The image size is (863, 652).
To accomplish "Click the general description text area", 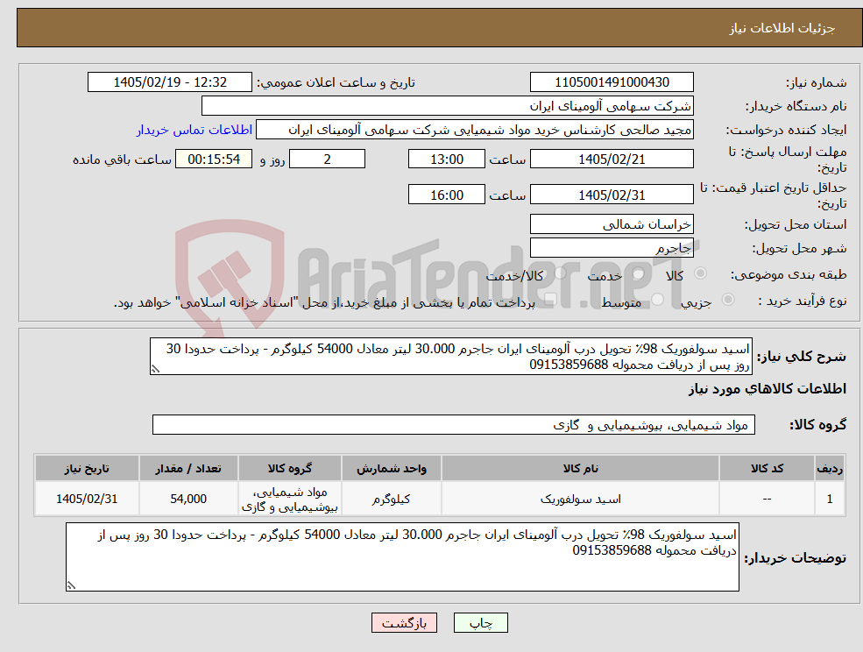I will coord(450,357).
